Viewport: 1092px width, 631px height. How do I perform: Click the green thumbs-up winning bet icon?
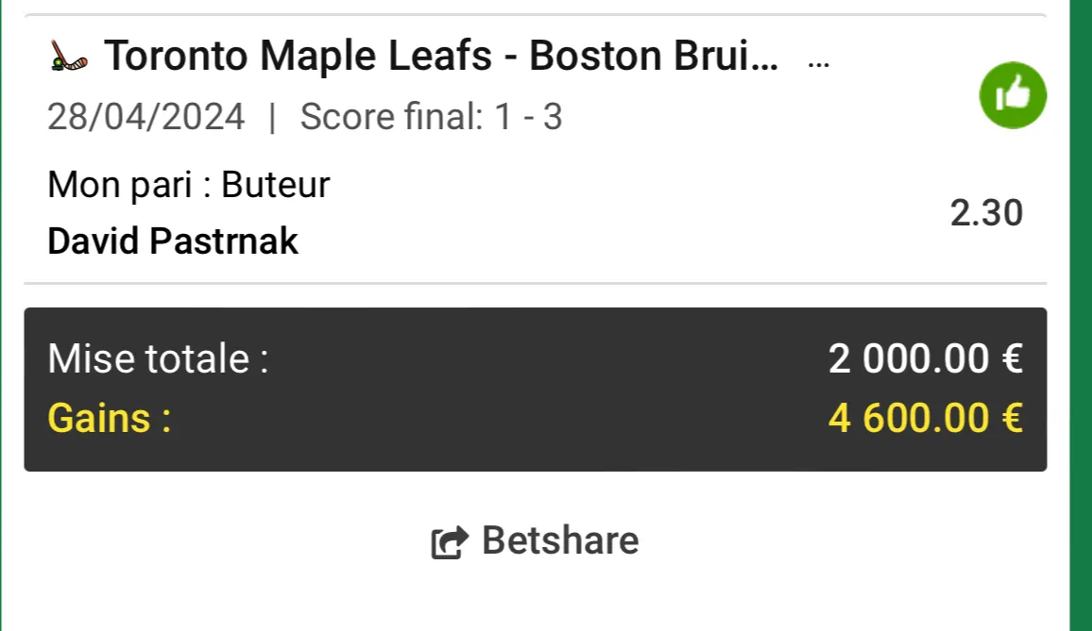coord(1013,94)
